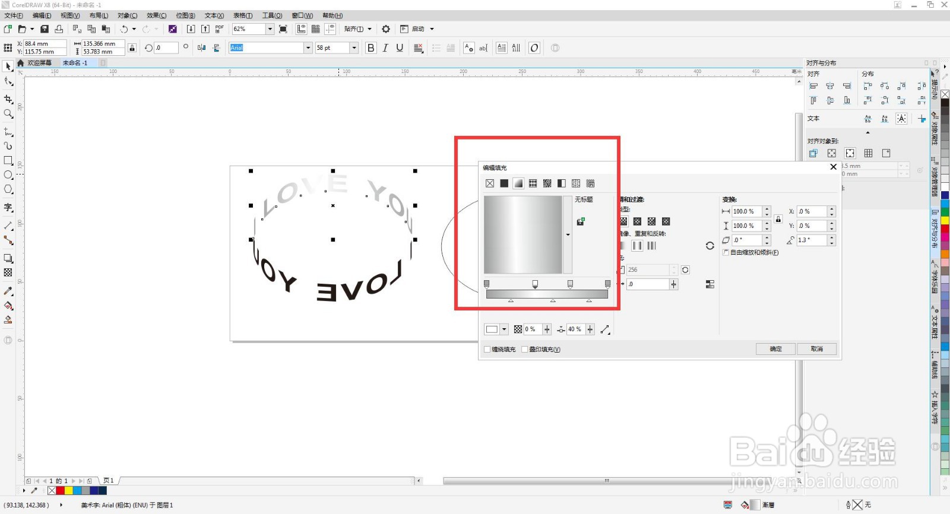Select the Polygon tool
The width and height of the screenshot is (950, 514).
8,189
